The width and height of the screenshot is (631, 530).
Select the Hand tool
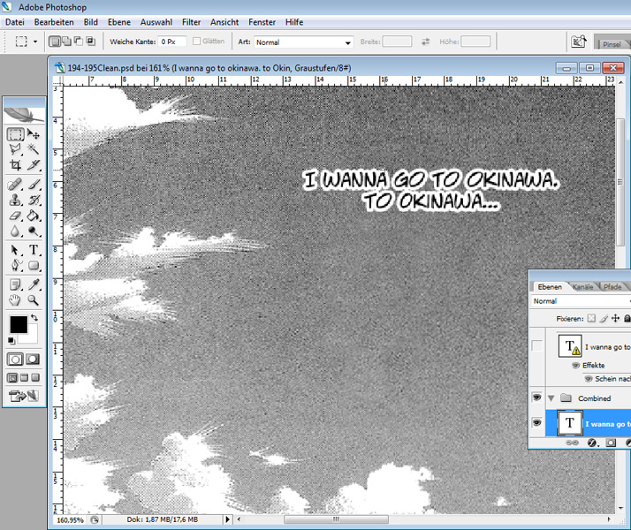pos(15,300)
